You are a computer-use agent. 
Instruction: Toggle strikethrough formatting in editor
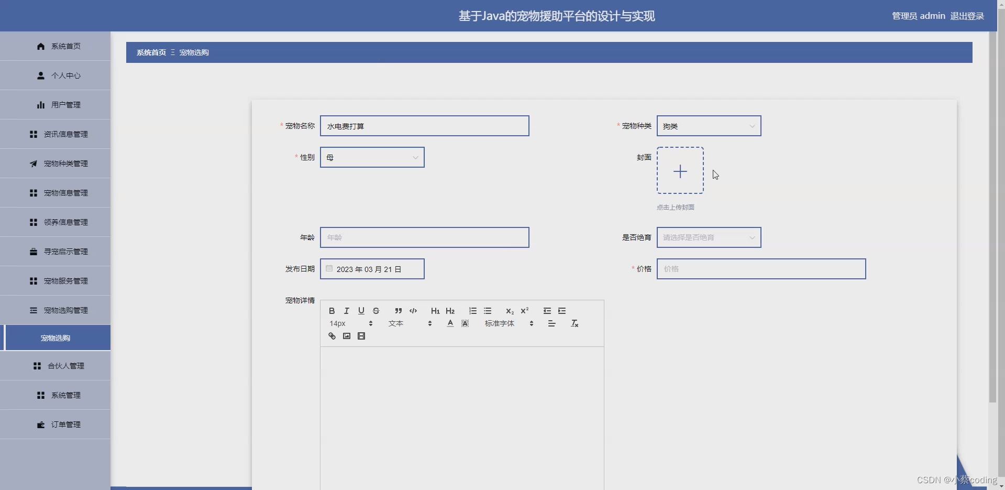tap(376, 311)
